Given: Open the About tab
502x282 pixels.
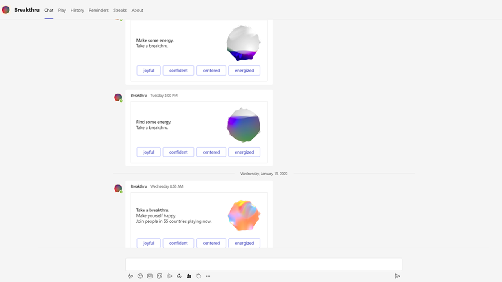Looking at the screenshot, I should [x=137, y=10].
